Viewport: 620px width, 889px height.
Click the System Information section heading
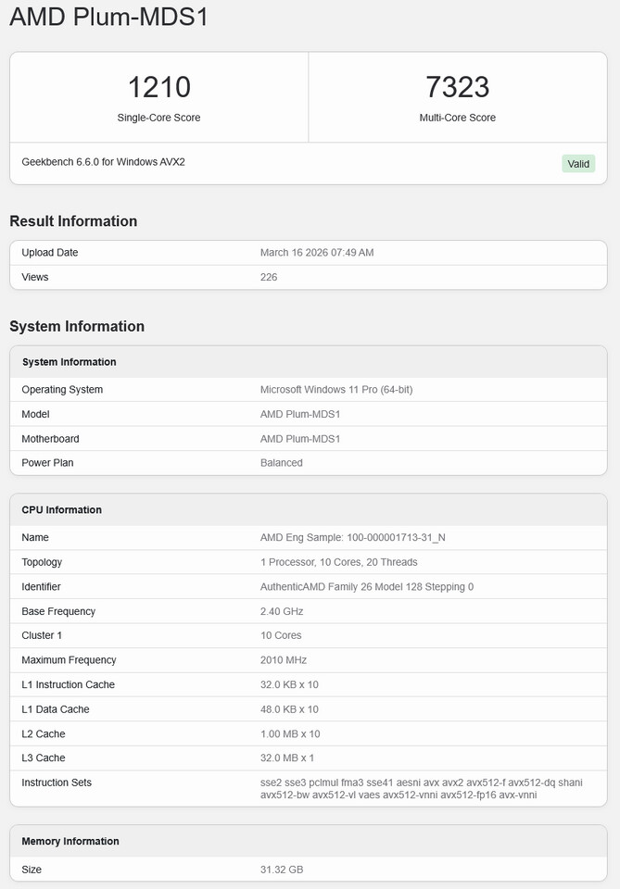pyautogui.click(x=77, y=327)
